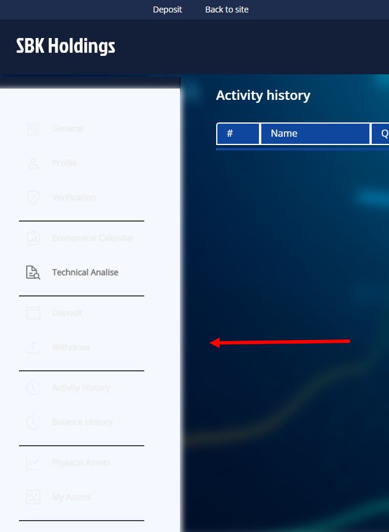Screen dimensions: 389x532
Task: Open the Verification sidebar item
Action: [74, 197]
